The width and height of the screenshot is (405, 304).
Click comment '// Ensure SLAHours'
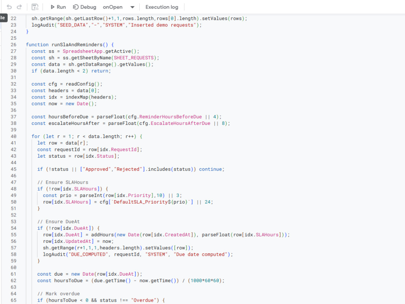pyautogui.click(x=63, y=182)
